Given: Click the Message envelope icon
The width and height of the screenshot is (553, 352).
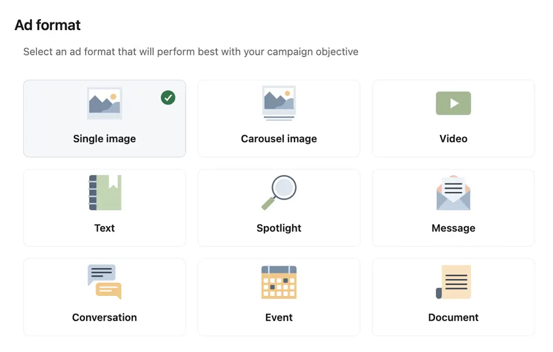Looking at the screenshot, I should coord(453,192).
